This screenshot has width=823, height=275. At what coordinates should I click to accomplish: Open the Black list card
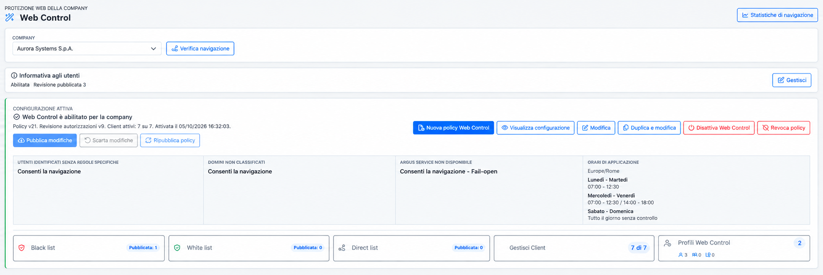point(89,248)
